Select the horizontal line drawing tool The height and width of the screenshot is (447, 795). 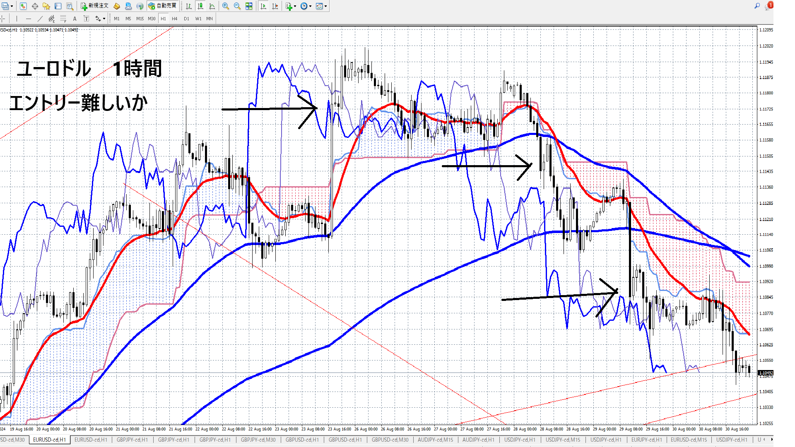pos(28,19)
